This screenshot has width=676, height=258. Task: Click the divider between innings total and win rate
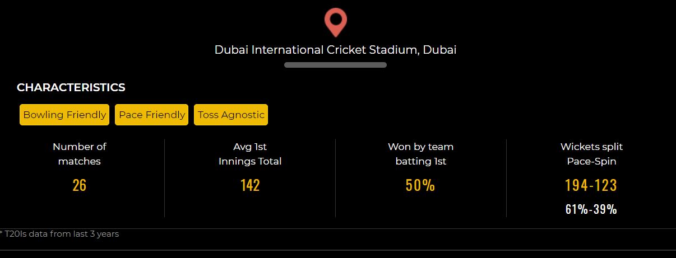point(335,178)
